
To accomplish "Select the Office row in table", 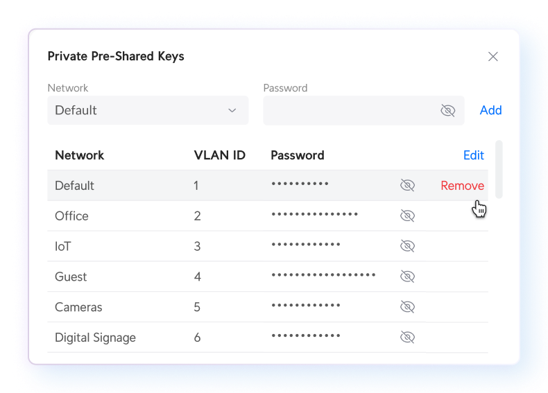I will [268, 216].
